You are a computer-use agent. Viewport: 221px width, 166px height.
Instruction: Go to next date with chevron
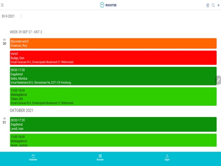(x=21, y=16)
